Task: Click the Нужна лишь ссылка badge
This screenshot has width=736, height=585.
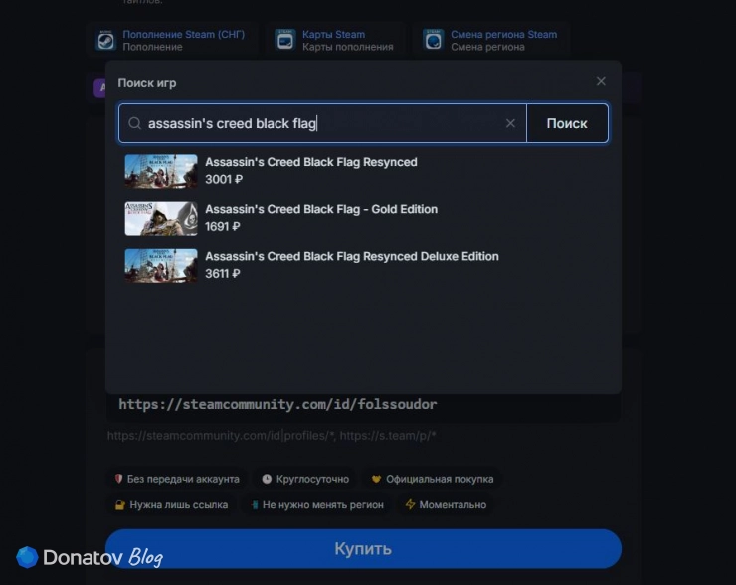Action: [171, 504]
